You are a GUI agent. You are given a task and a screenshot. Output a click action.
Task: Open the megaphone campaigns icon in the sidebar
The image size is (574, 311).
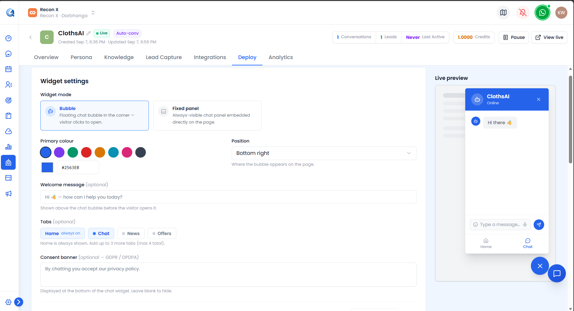(x=8, y=193)
